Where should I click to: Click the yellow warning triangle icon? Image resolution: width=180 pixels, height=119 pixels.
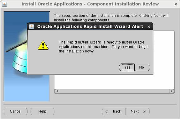pyautogui.click(x=43, y=45)
